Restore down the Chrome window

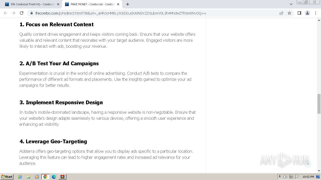(306, 2)
